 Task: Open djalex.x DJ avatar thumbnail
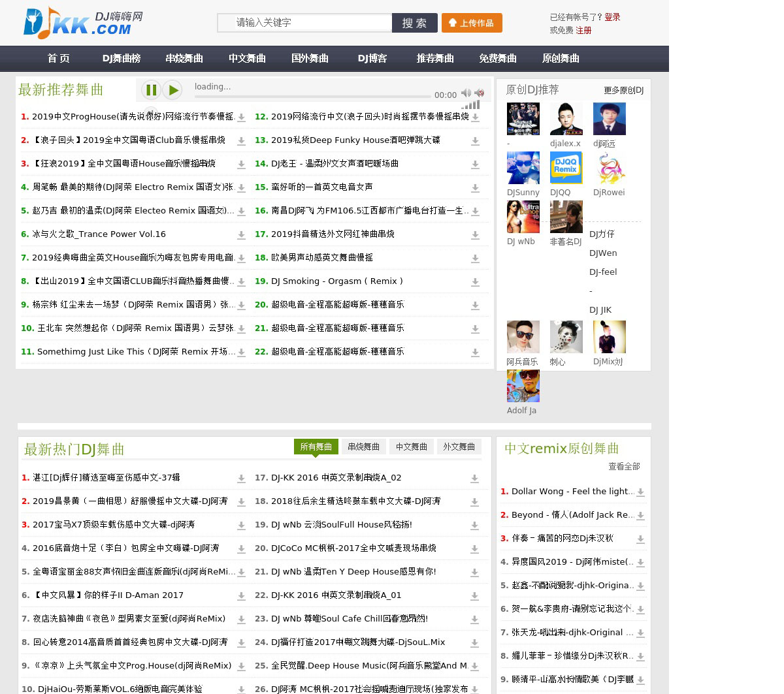(566, 119)
